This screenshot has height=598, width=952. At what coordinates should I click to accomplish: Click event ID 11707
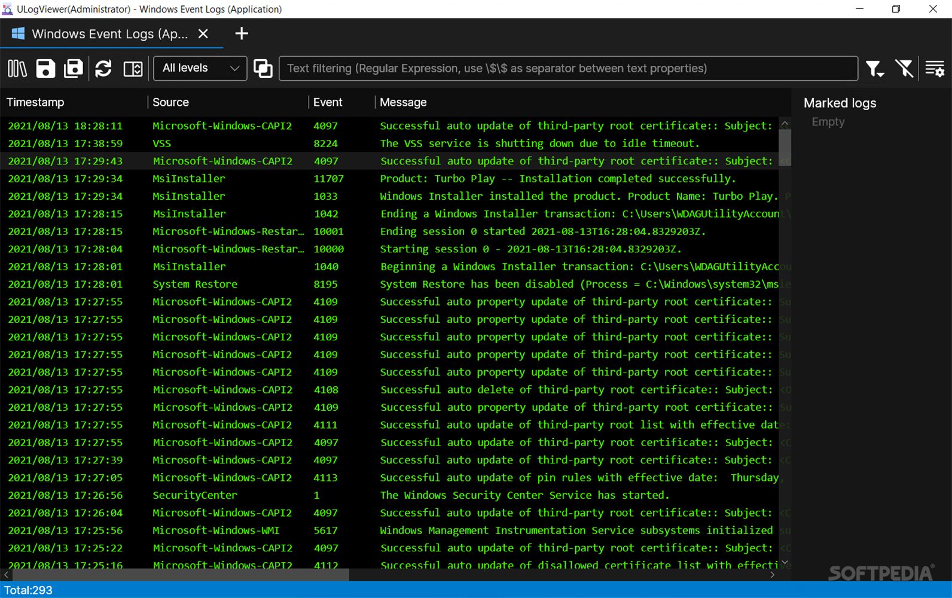coord(329,179)
